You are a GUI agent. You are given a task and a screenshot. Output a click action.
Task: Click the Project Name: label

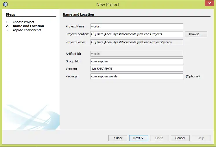(x=75, y=26)
